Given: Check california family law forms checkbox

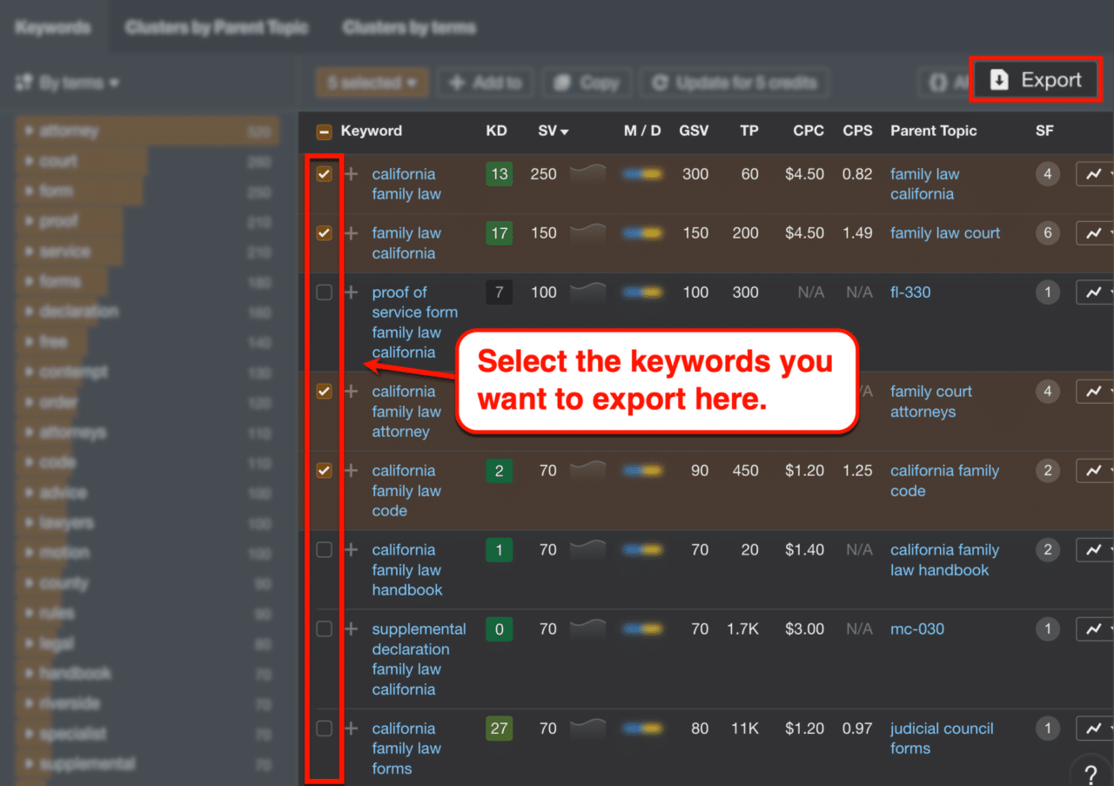Looking at the screenshot, I should click(x=324, y=729).
